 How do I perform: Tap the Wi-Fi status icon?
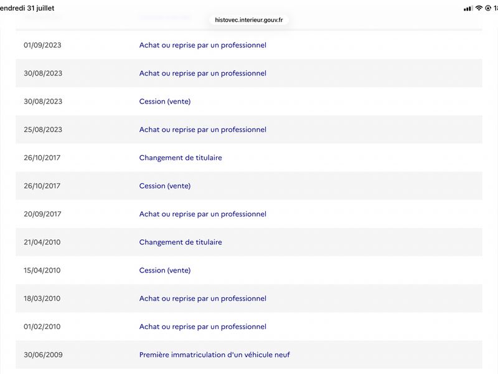coord(479,8)
